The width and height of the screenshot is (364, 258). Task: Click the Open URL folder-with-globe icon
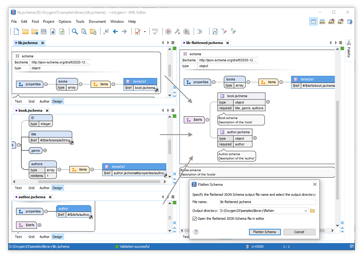(x=35, y=32)
